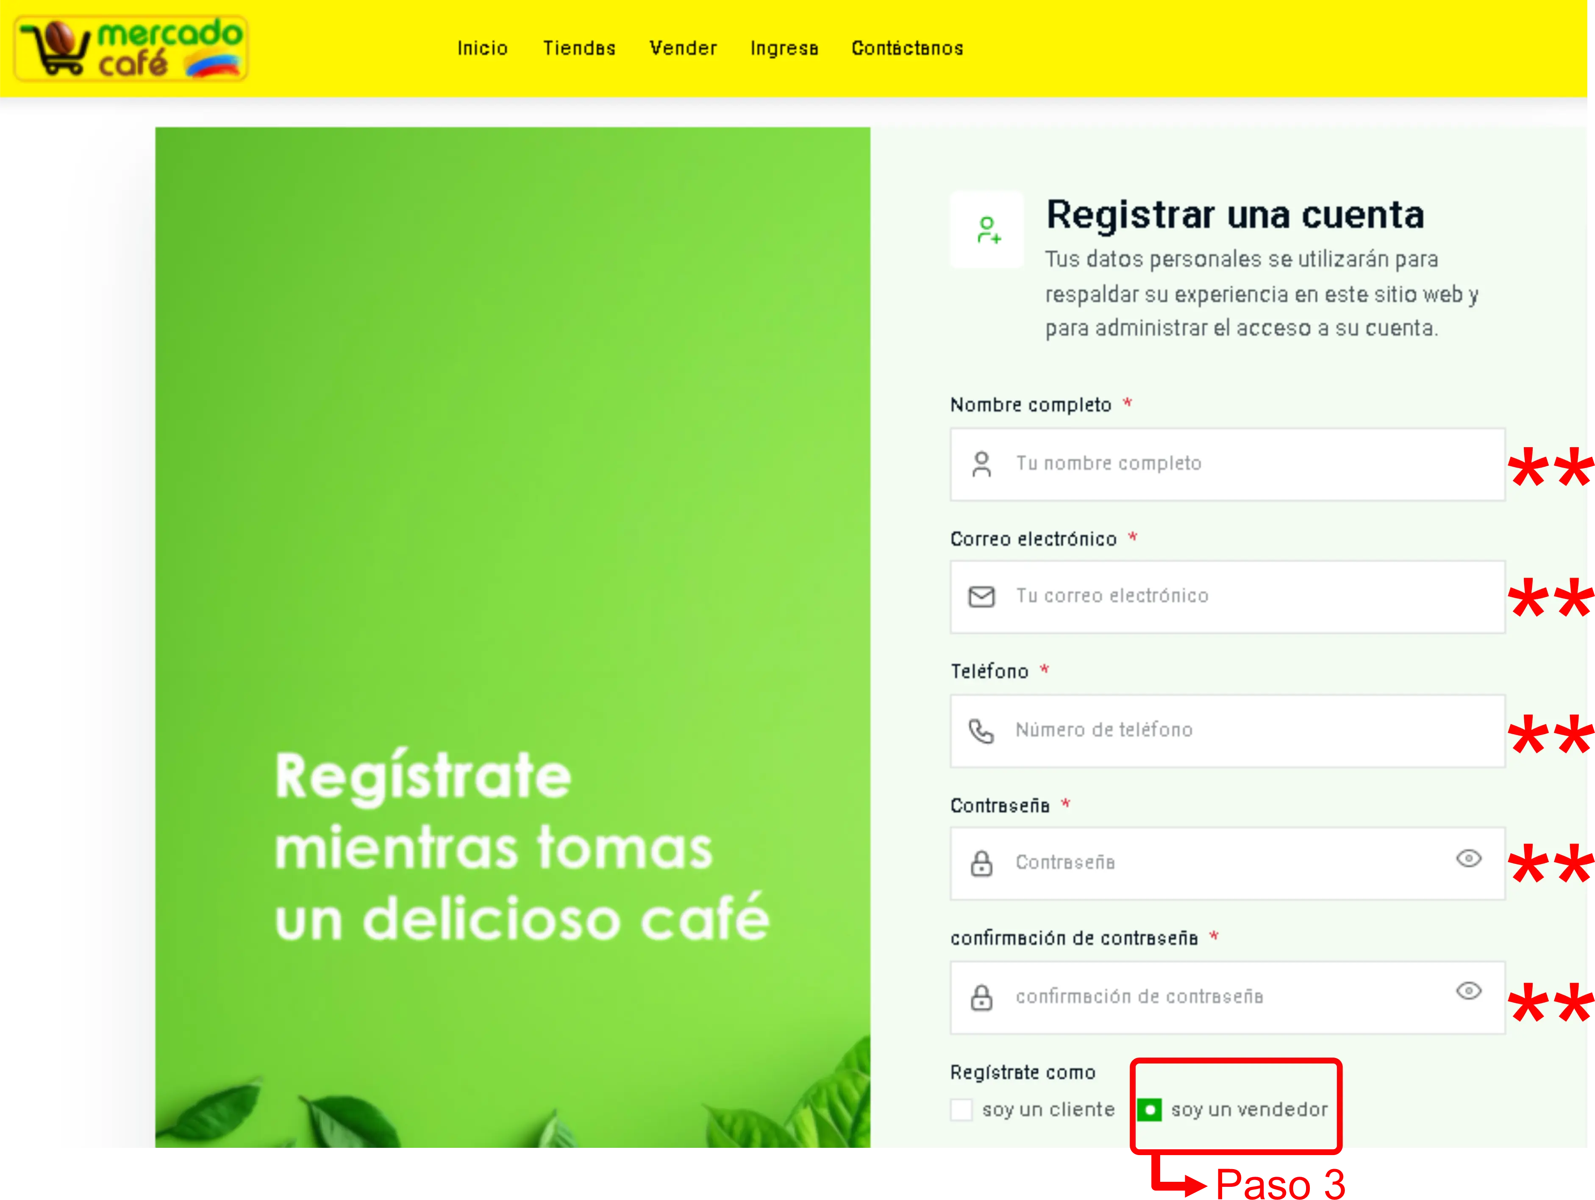
Task: Click the envelope icon in the email field
Action: click(982, 596)
